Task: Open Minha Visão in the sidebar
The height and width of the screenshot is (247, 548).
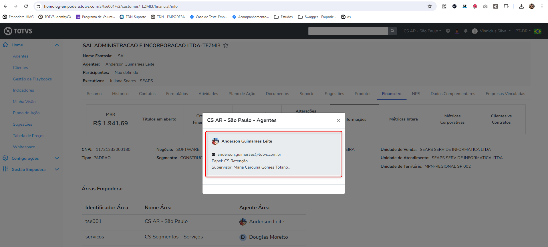Action: coord(24,102)
